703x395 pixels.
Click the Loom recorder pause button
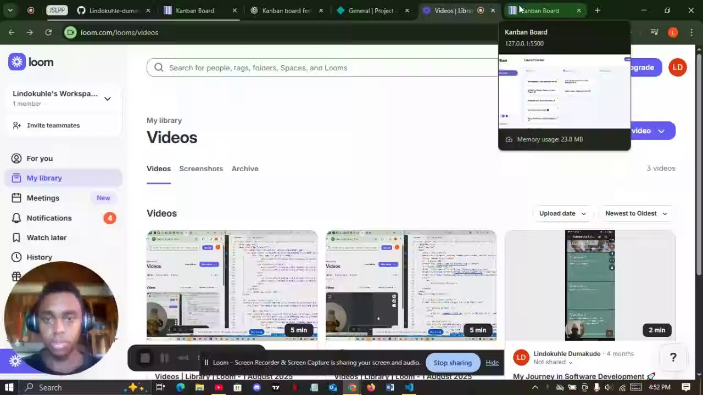coord(164,358)
